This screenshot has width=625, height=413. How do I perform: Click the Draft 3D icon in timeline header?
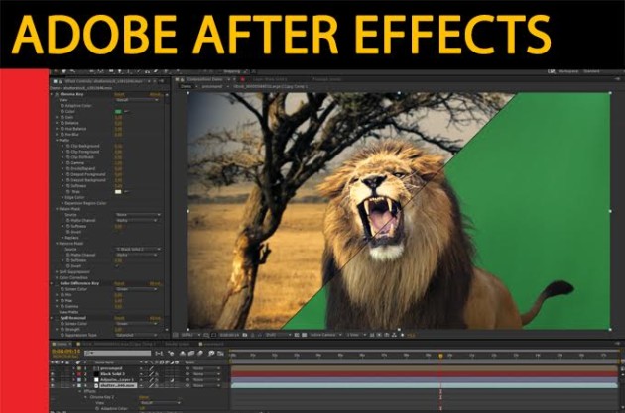172,353
